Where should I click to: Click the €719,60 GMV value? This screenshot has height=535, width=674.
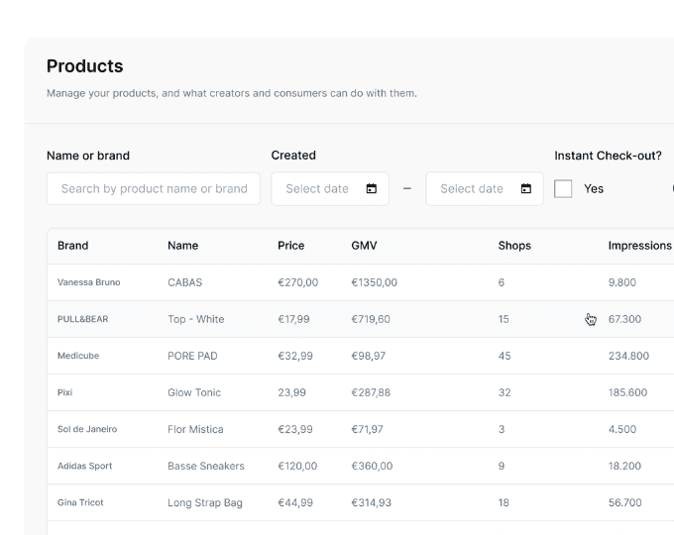tap(371, 319)
